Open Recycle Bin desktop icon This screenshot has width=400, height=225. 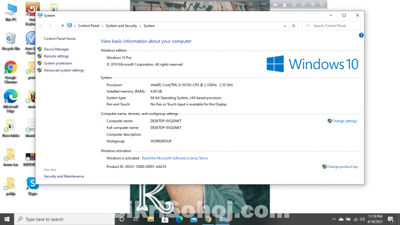11,42
